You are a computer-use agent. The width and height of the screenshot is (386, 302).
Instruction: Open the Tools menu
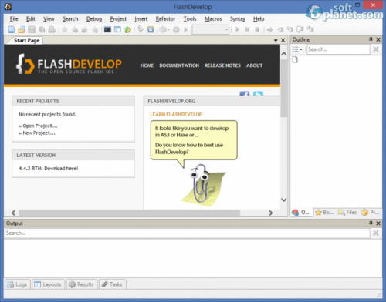[190, 18]
